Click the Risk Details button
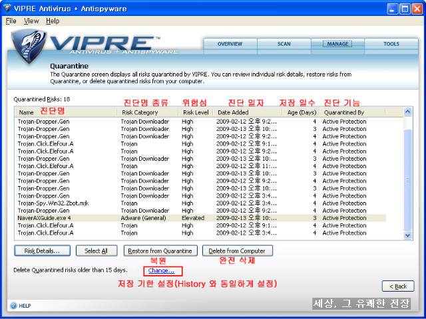This screenshot has height=319, width=426. (x=42, y=251)
